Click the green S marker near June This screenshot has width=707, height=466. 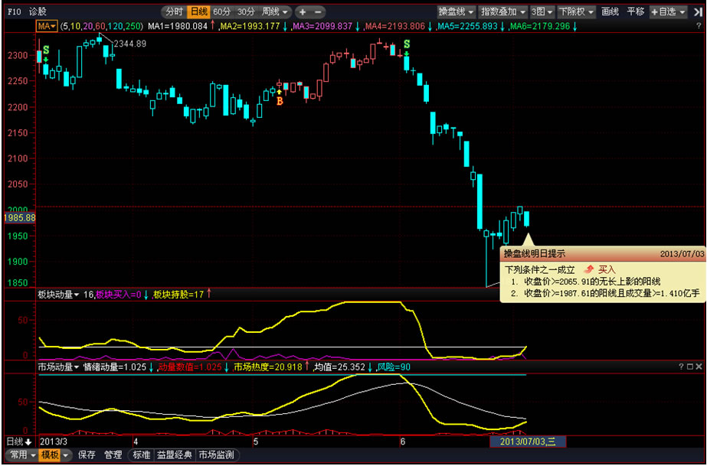[406, 45]
